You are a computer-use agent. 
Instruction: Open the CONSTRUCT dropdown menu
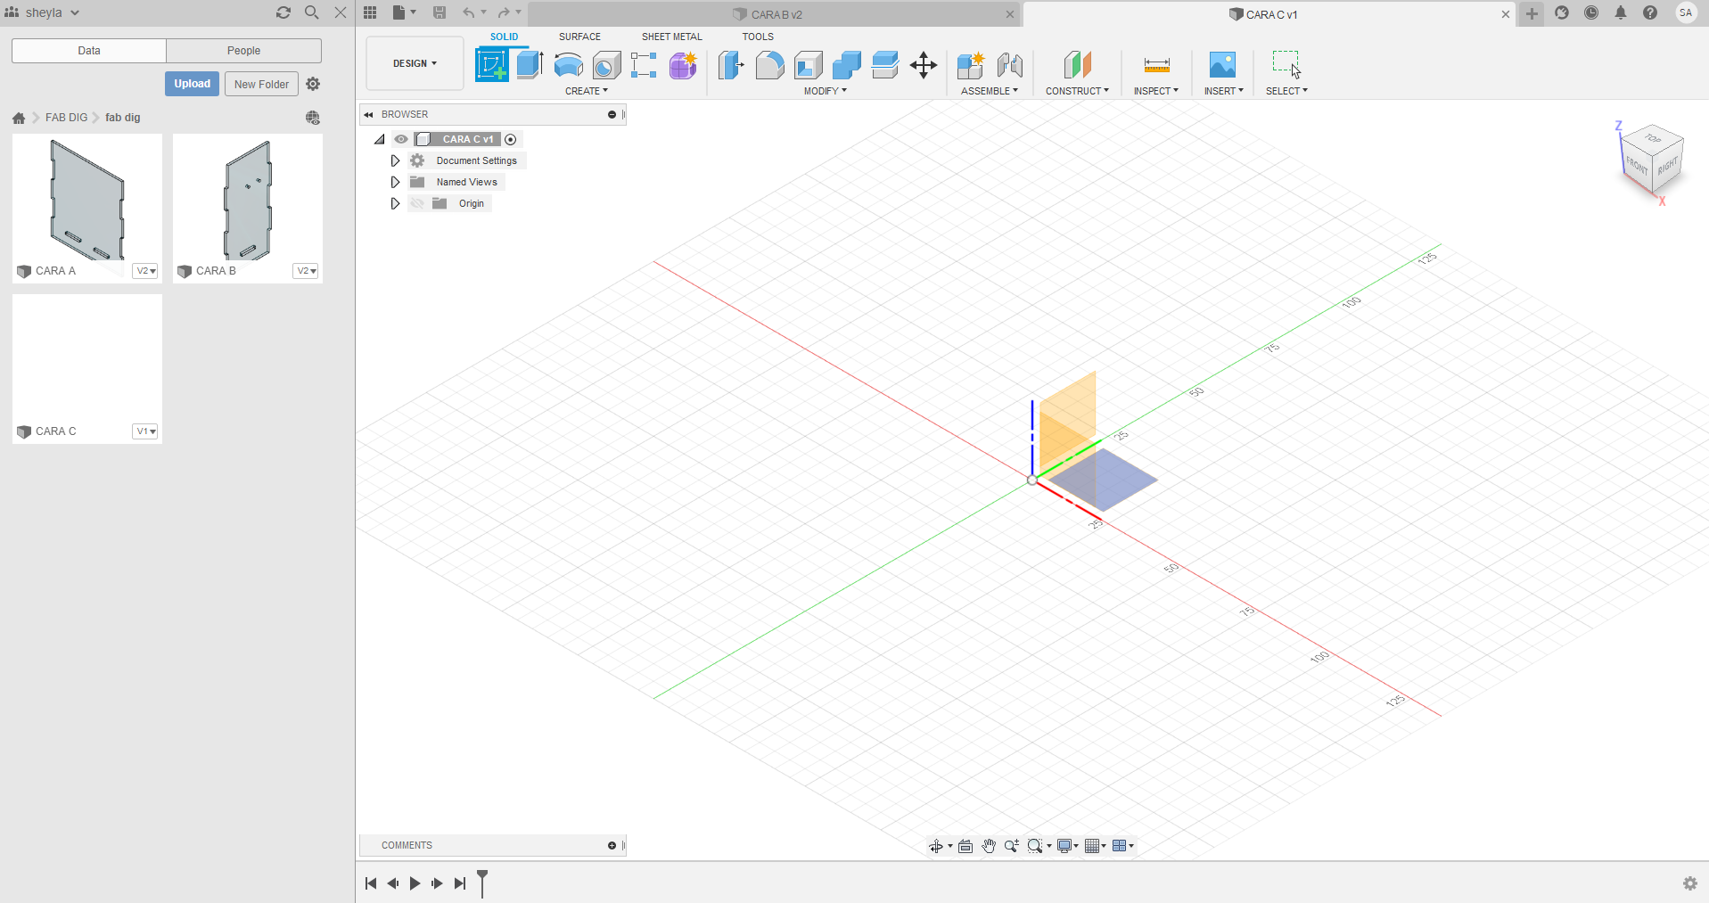click(x=1077, y=91)
